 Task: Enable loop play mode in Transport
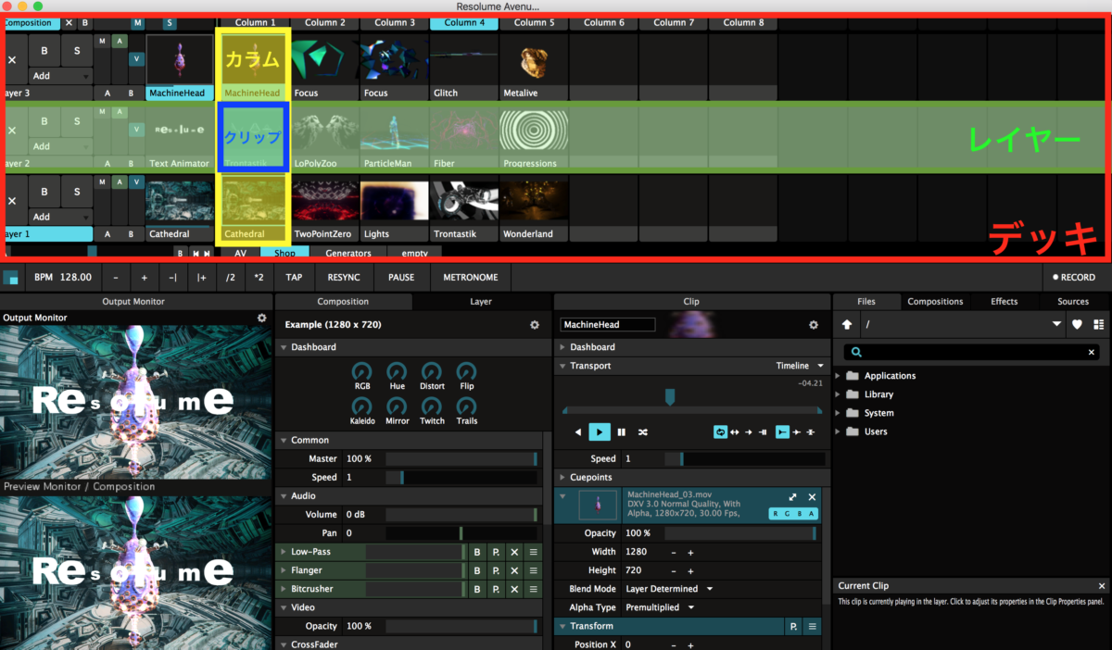[x=720, y=431]
